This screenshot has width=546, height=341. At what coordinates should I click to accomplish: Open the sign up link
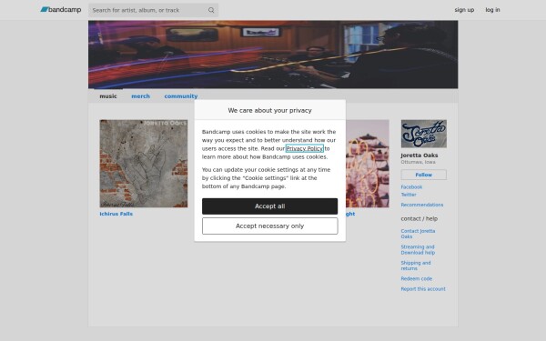pyautogui.click(x=464, y=10)
